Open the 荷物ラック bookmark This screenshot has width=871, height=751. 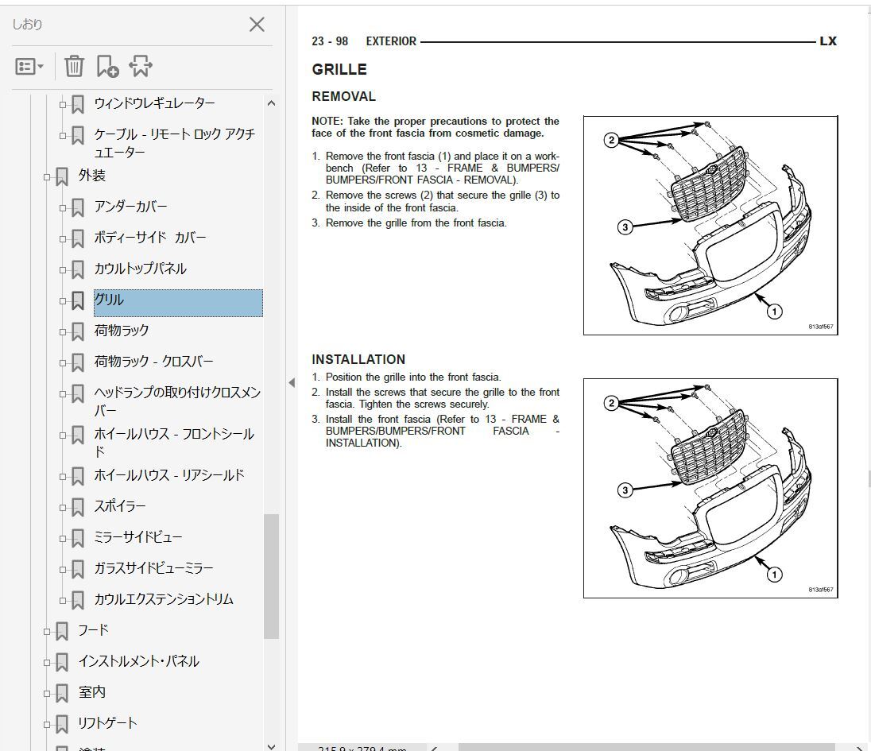tap(122, 331)
